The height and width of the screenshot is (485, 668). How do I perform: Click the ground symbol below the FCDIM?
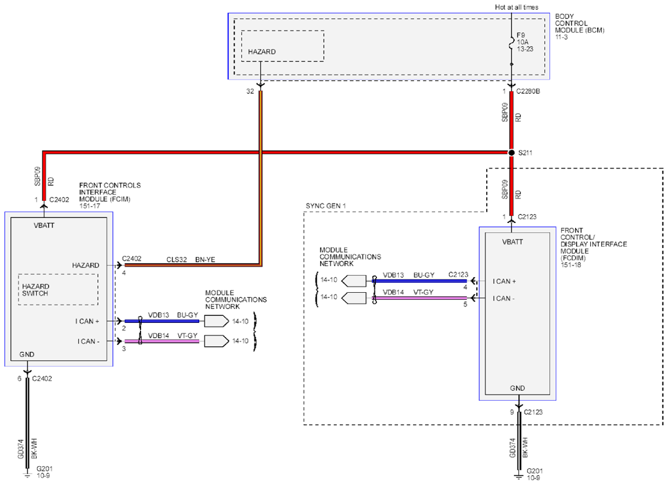point(519,477)
